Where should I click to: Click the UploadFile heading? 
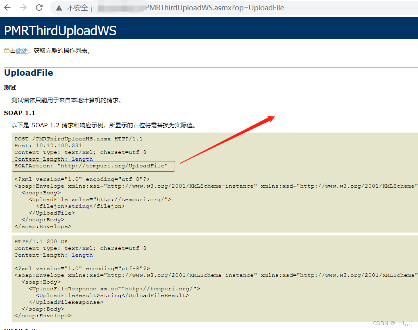point(28,73)
